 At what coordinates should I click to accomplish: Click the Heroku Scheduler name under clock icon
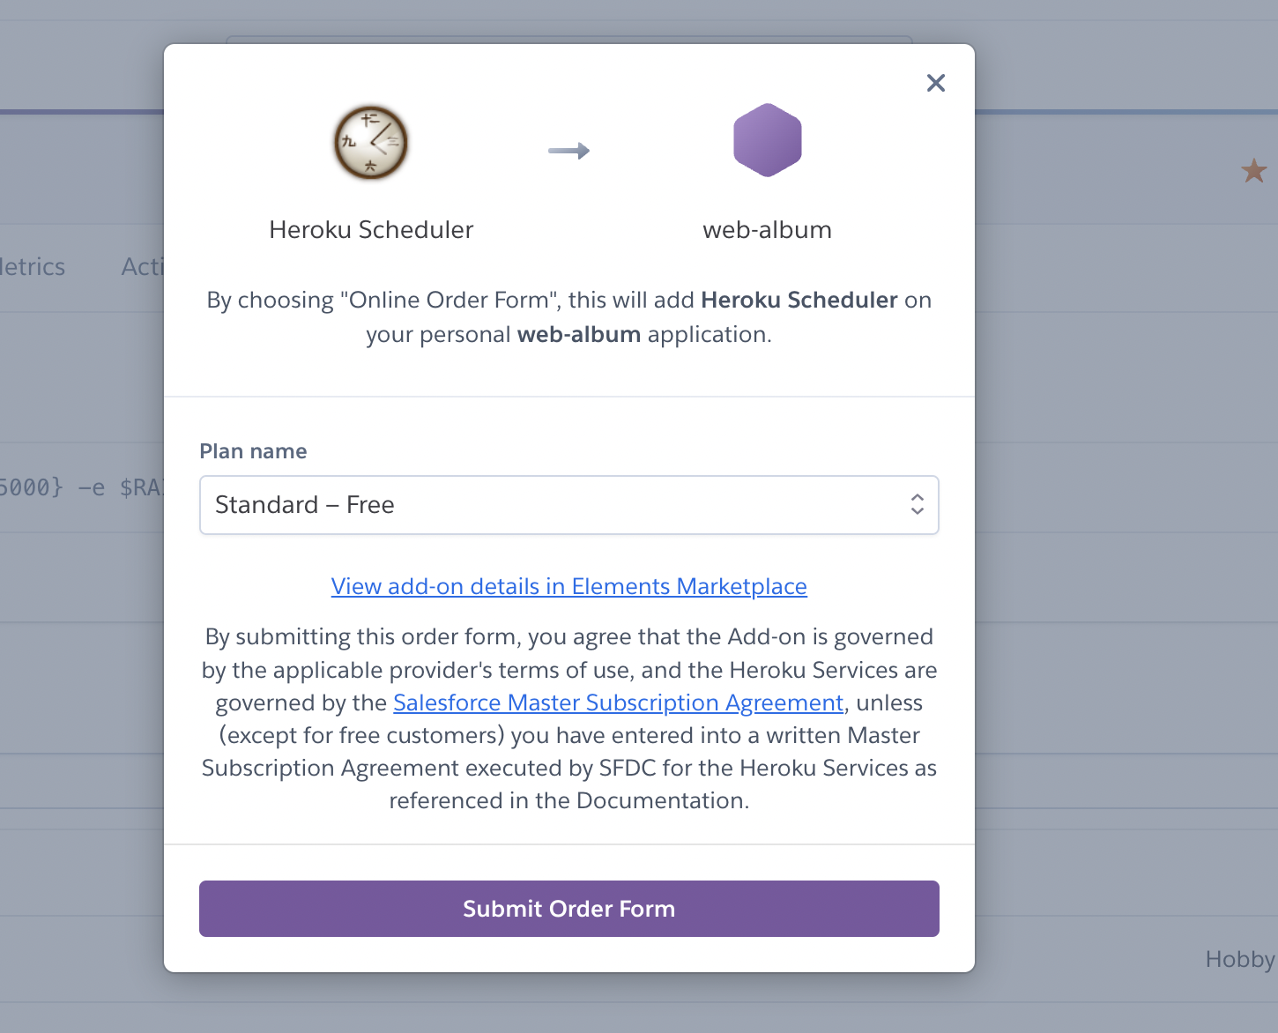371,230
